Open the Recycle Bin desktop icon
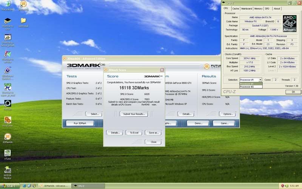This screenshot has height=189, width=302. 8,5
